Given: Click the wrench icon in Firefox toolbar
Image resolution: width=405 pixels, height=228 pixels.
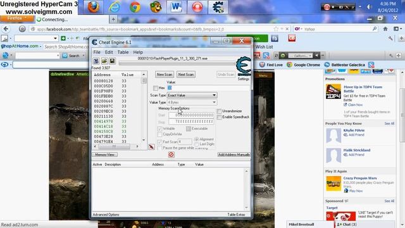Looking at the screenshot, I should [x=390, y=38].
